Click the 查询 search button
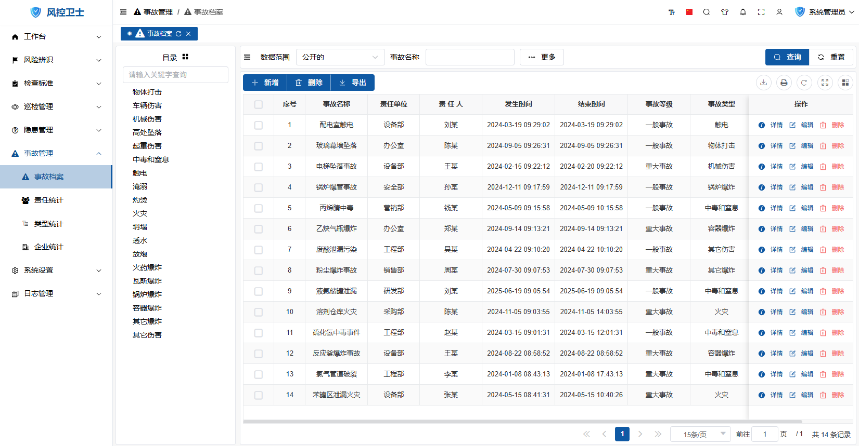The image size is (859, 446). coord(787,57)
